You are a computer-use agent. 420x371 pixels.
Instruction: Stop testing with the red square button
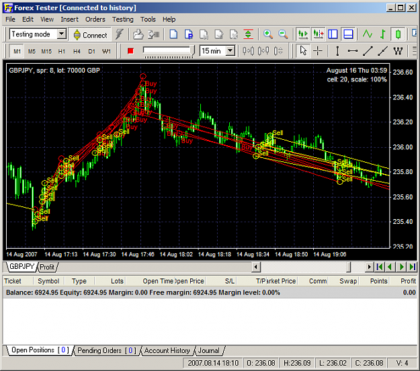130,51
